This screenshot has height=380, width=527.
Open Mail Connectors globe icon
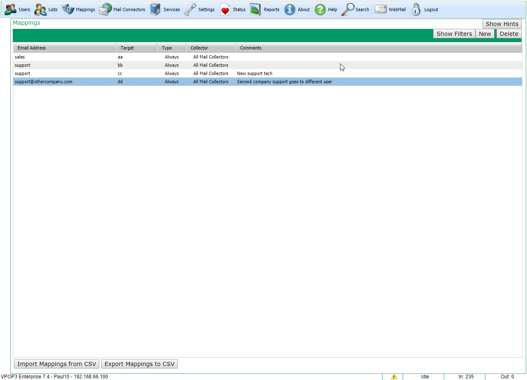[x=105, y=9]
